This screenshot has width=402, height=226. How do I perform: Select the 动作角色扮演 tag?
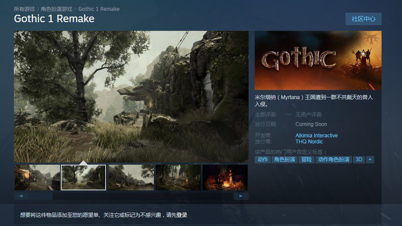[x=333, y=160]
